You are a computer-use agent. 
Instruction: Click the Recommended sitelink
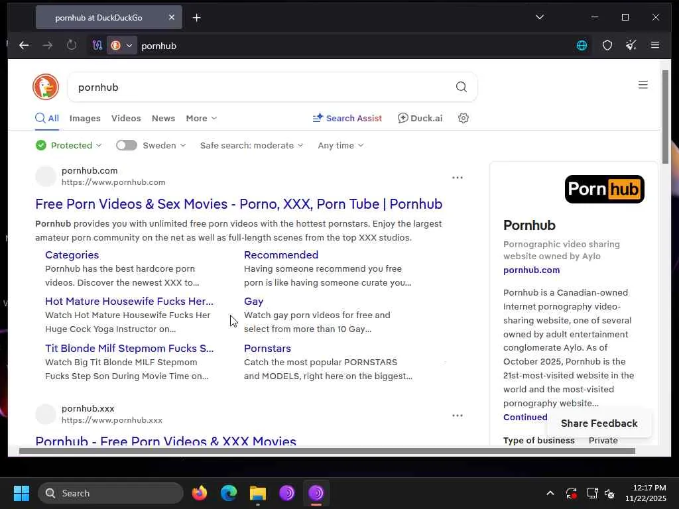click(x=281, y=255)
